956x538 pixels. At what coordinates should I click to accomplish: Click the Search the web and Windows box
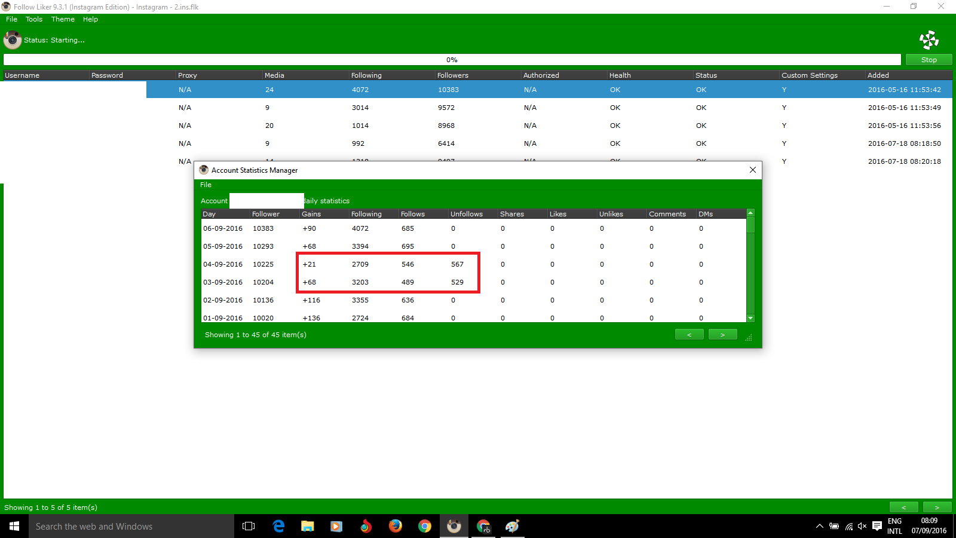point(131,526)
